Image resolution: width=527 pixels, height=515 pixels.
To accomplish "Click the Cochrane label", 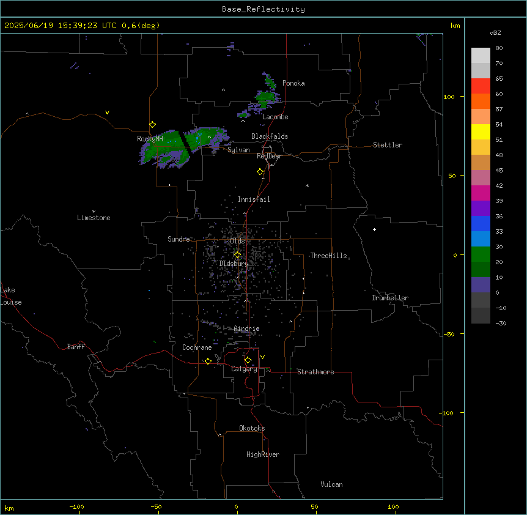I will (x=197, y=347).
